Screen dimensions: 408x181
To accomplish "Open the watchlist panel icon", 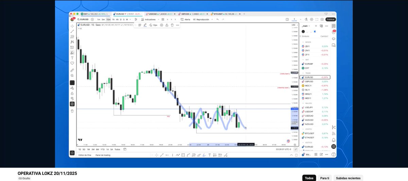I will coord(334,26).
